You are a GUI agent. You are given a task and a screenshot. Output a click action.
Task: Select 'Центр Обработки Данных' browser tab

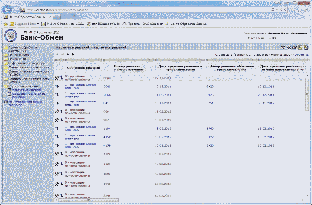26,17
